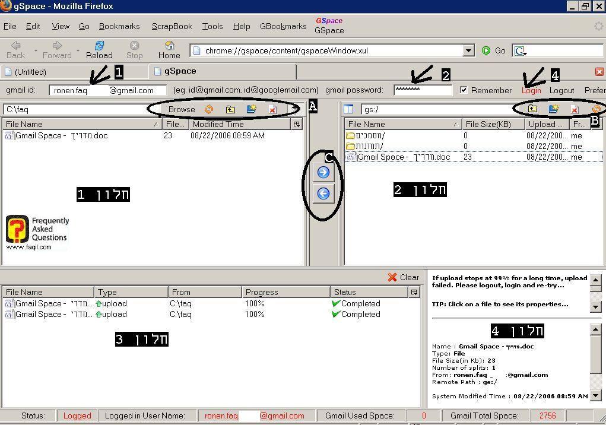Click the download left-arrow button
The width and height of the screenshot is (606, 425).
[x=323, y=194]
